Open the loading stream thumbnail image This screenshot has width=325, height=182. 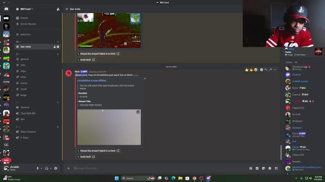(x=109, y=127)
